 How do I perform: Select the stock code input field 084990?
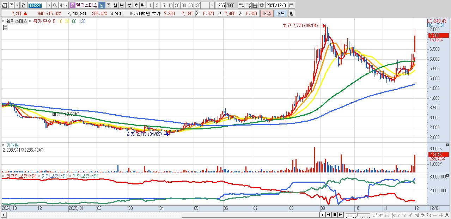click(x=37, y=5)
